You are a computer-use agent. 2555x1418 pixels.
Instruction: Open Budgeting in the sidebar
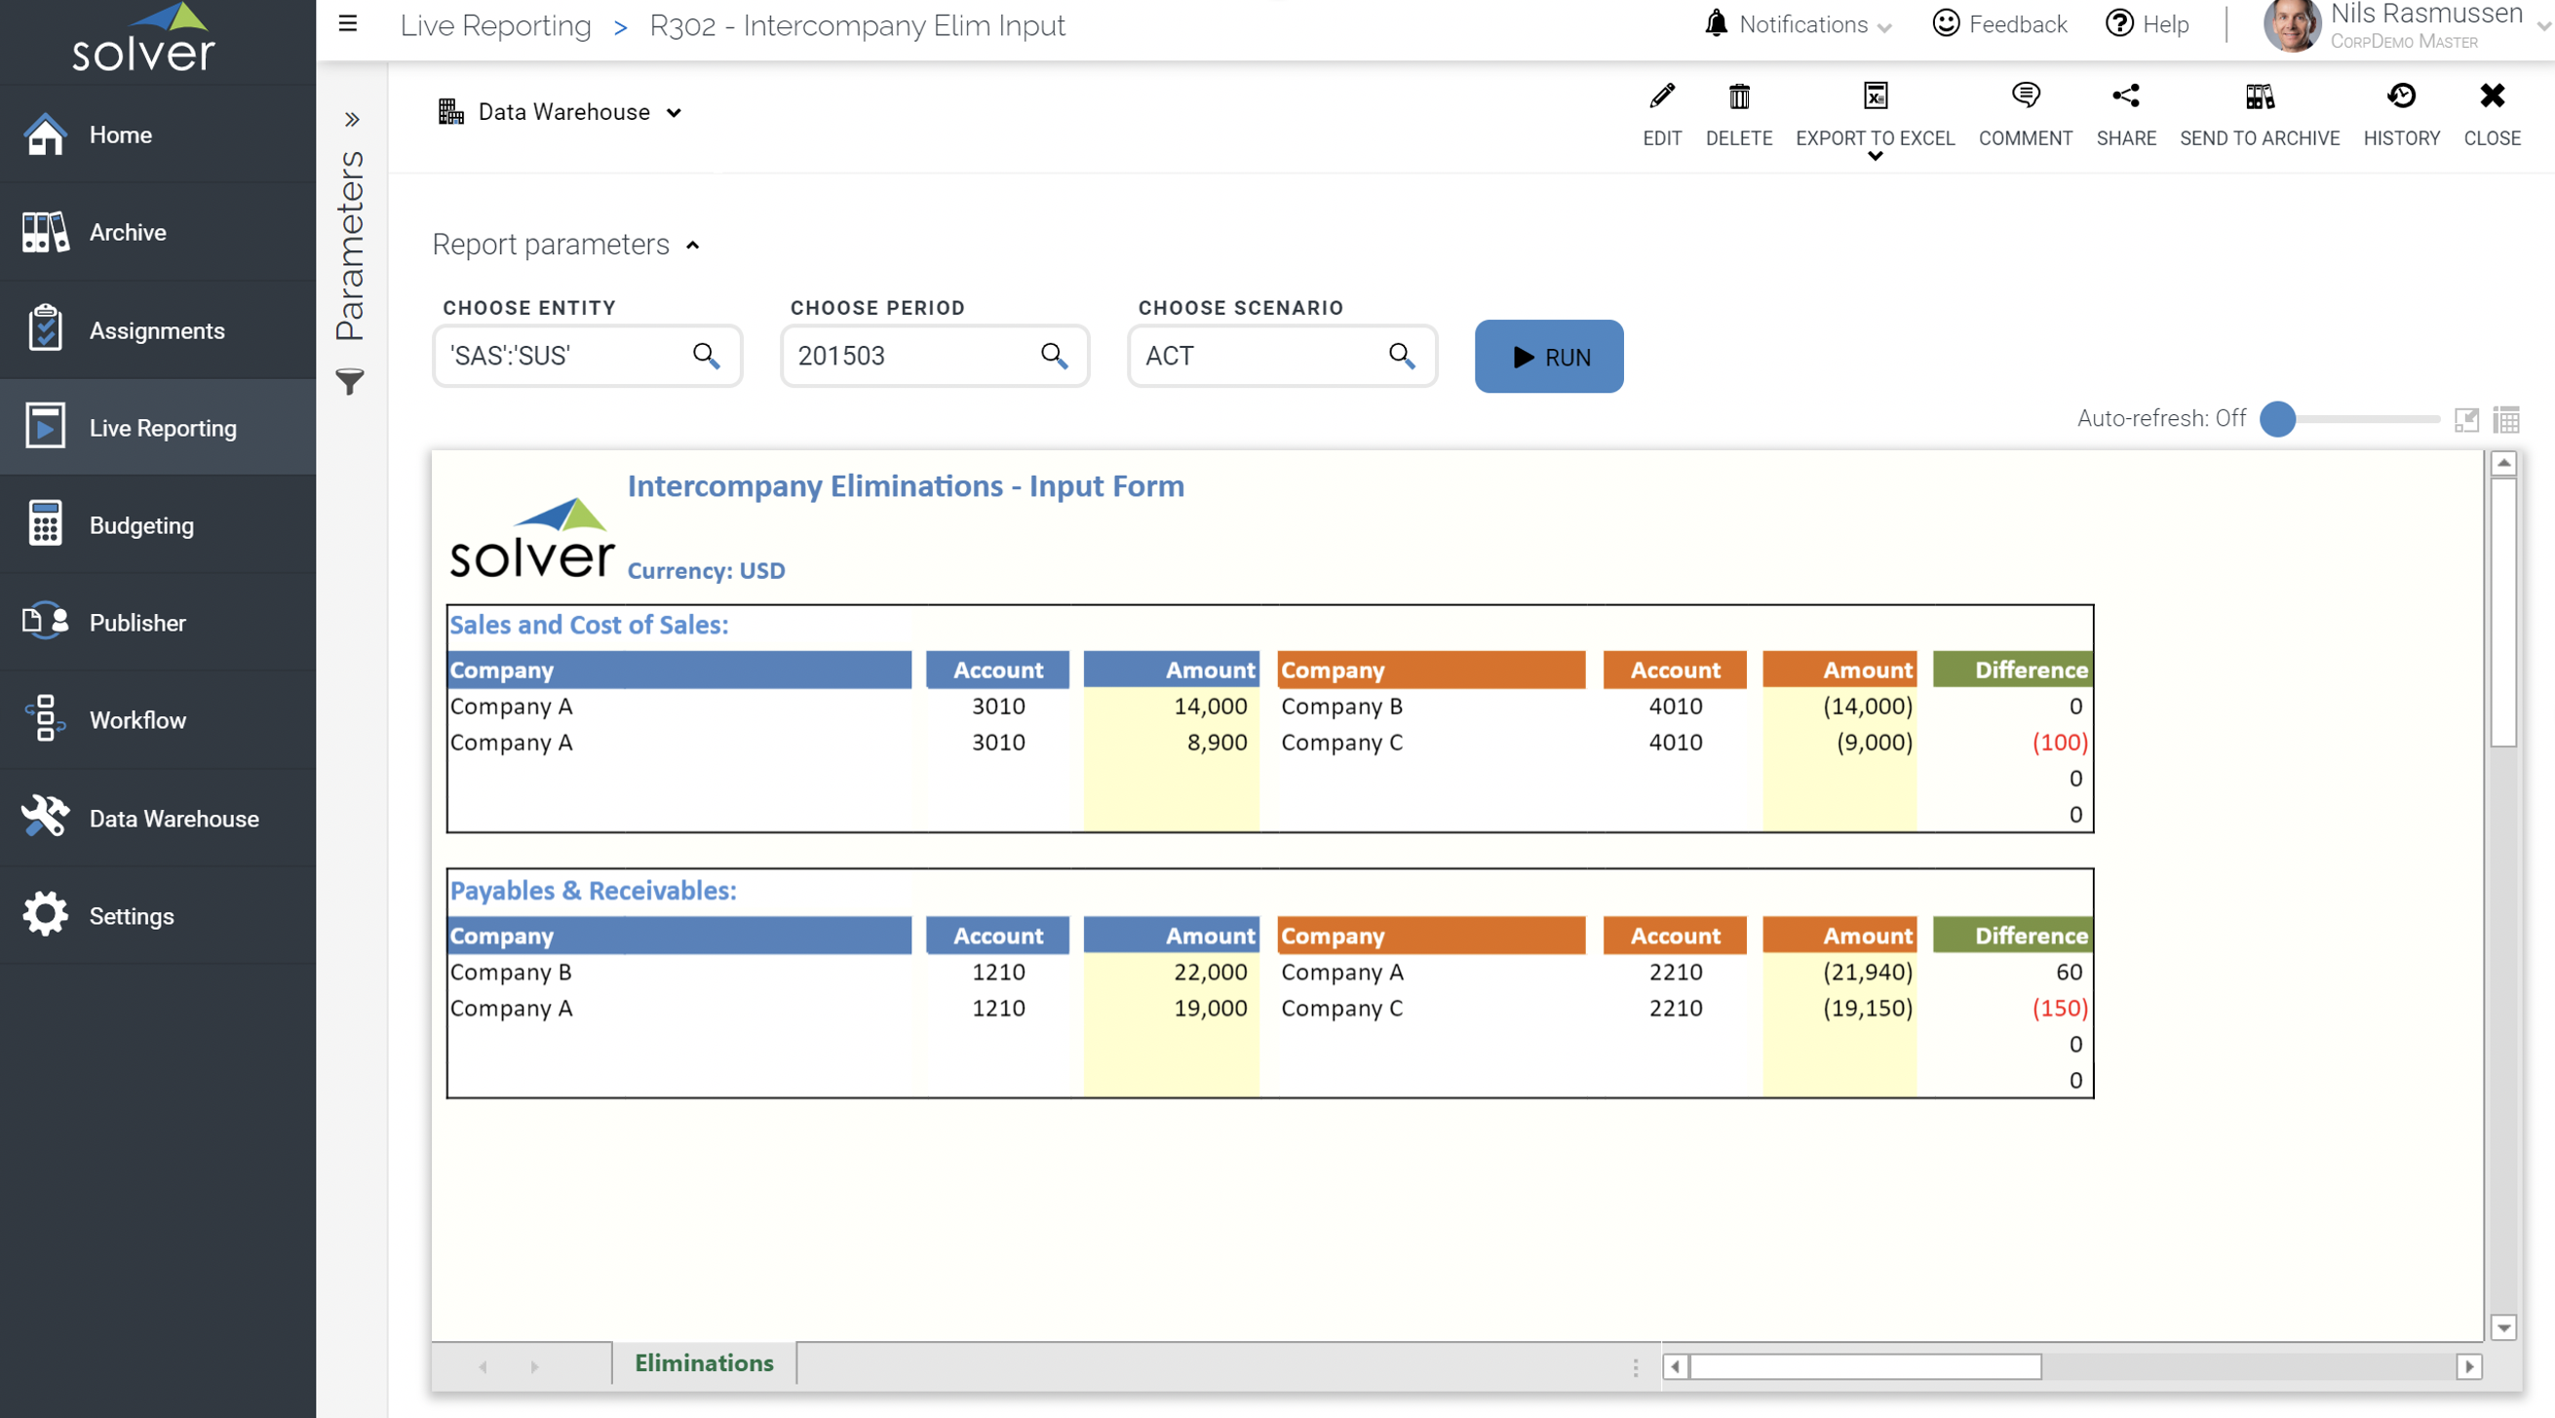point(140,525)
